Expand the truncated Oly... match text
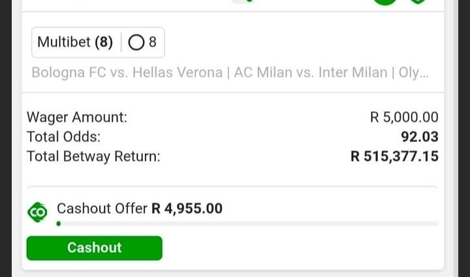The height and width of the screenshot is (277, 470). point(413,73)
